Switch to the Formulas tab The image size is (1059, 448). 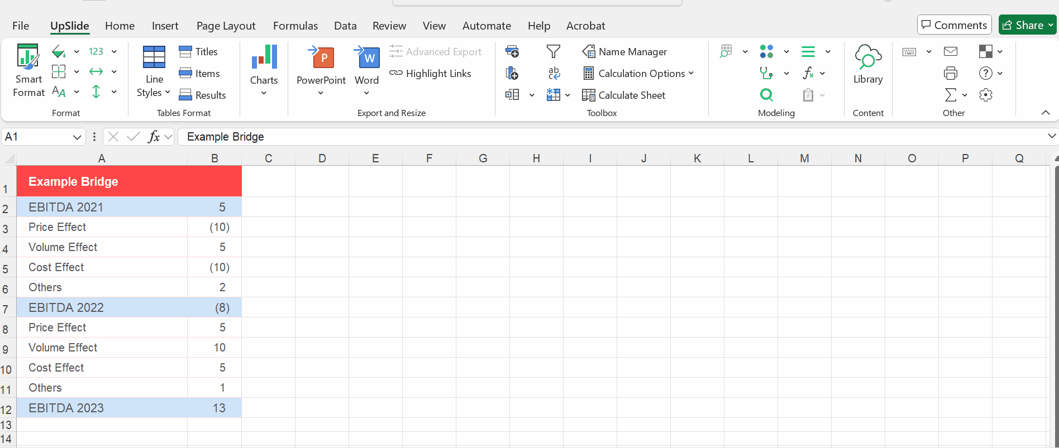(x=295, y=26)
